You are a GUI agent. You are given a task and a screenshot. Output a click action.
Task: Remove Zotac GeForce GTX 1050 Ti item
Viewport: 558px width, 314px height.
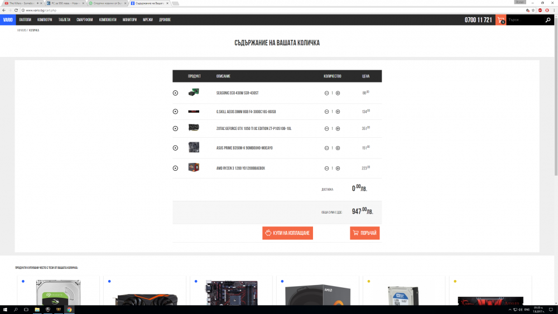point(175,128)
